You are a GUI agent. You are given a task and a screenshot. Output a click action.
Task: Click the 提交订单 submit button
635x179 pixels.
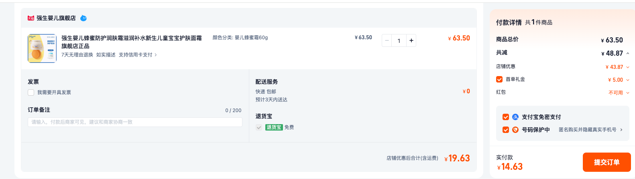tap(607, 162)
